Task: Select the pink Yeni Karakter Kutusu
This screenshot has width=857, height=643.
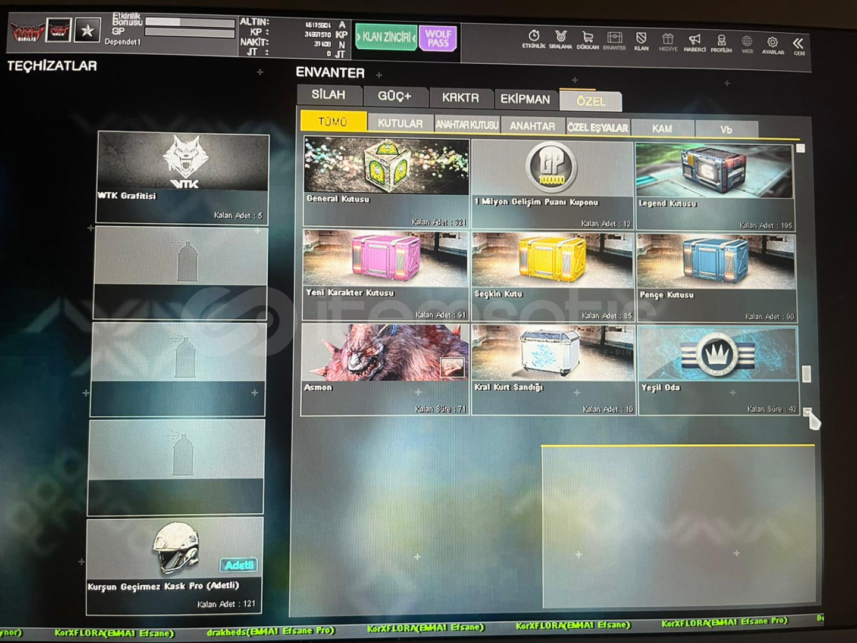Action: [x=385, y=276]
